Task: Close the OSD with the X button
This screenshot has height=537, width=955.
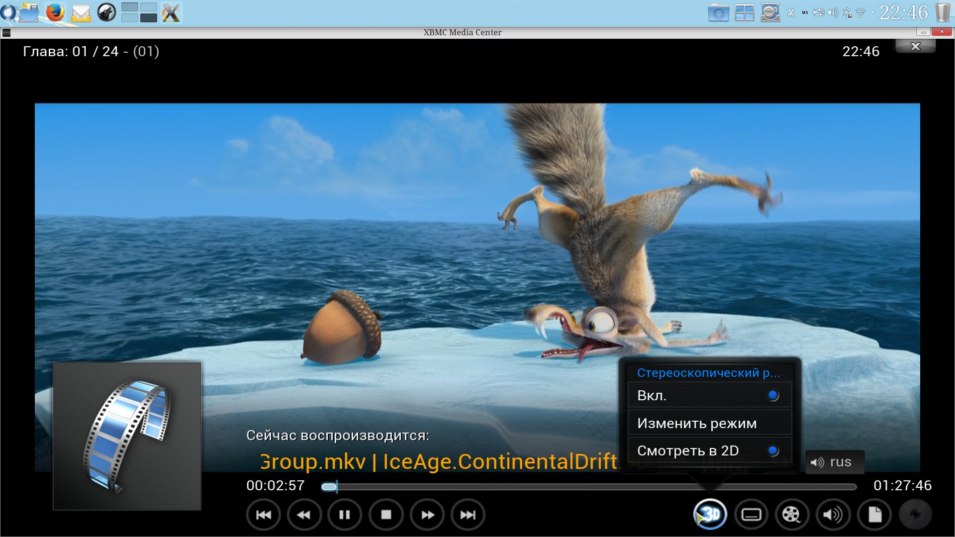Action: coord(915,46)
